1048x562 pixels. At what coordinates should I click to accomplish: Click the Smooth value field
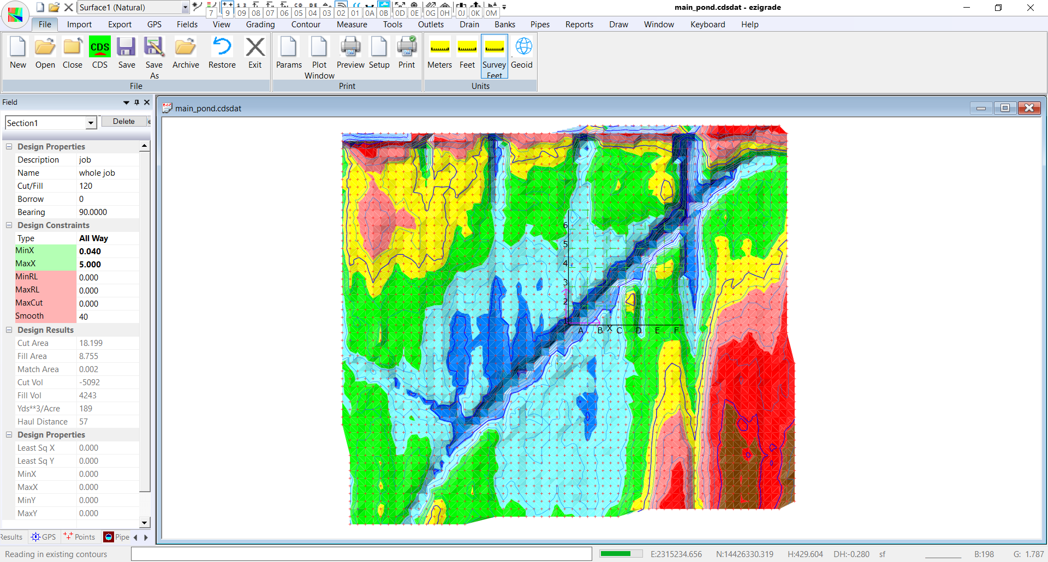point(108,316)
